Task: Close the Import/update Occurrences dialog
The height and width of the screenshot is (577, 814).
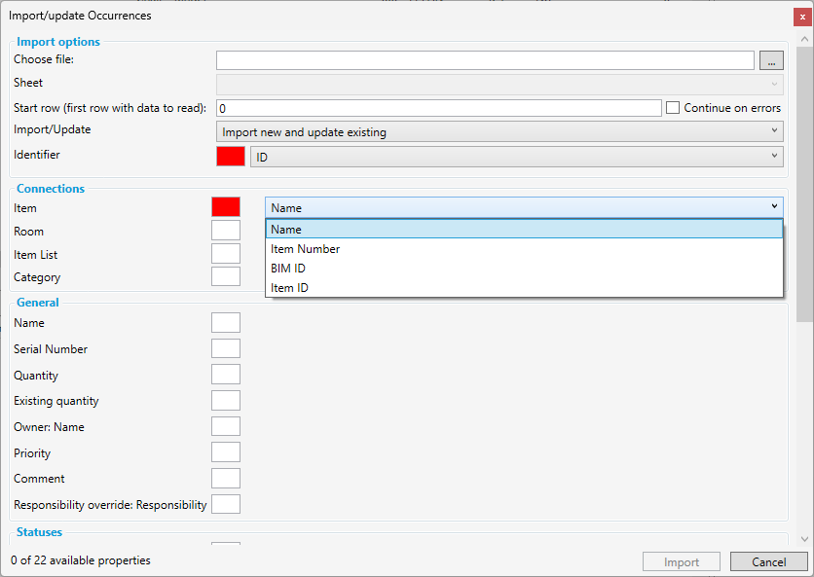Action: (801, 17)
